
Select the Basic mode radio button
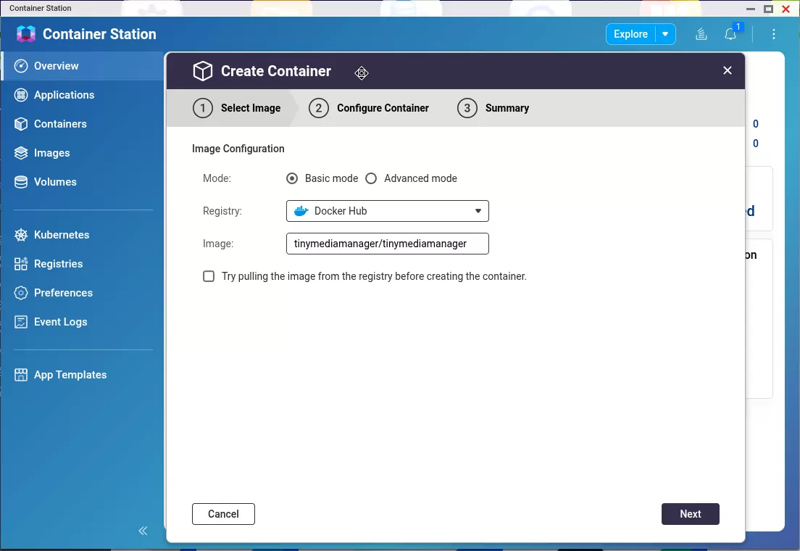tap(292, 178)
